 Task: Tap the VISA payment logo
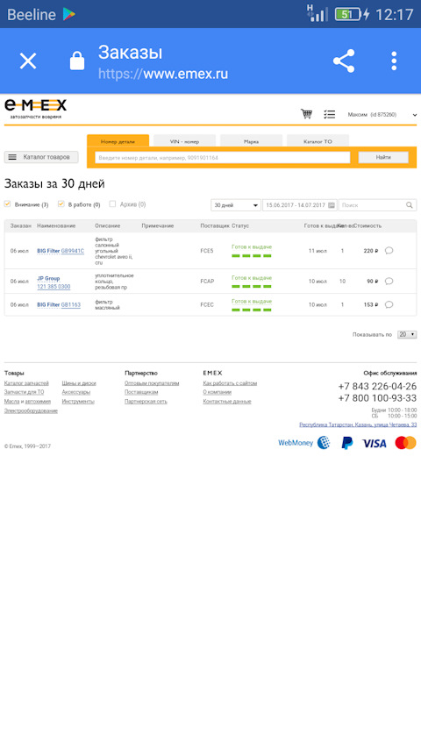coord(375,443)
